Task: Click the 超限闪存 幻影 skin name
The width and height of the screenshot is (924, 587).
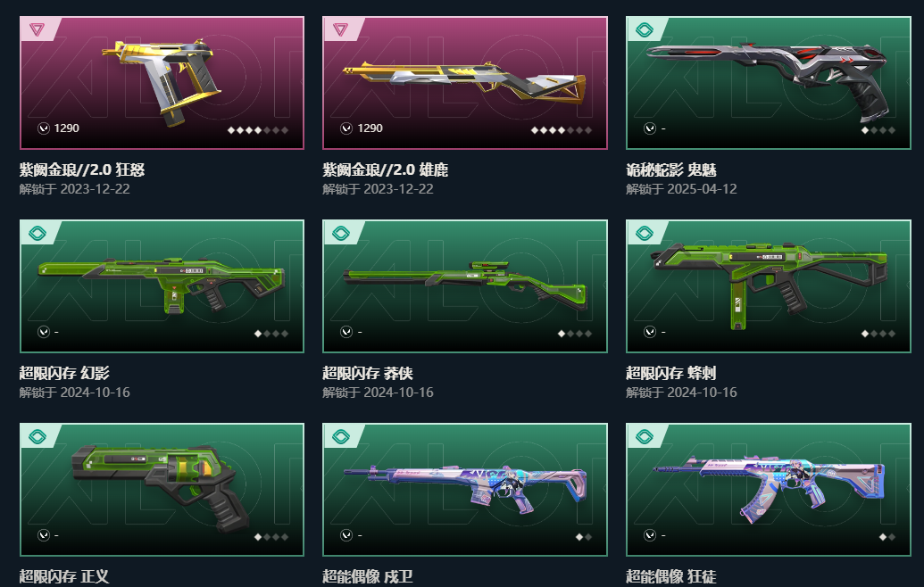Action: (64, 373)
